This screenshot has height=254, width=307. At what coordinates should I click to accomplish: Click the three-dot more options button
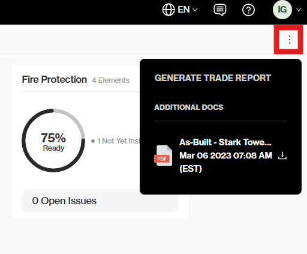290,40
